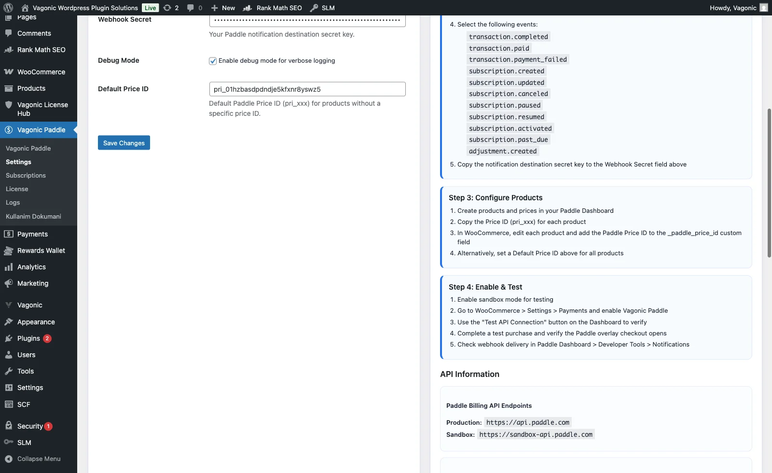Open Rewards Wallet sidebar icon
The height and width of the screenshot is (473, 772).
pyautogui.click(x=9, y=250)
